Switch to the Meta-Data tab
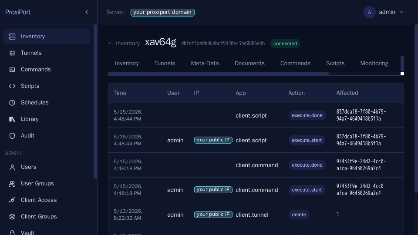The height and width of the screenshot is (235, 418). tap(205, 64)
